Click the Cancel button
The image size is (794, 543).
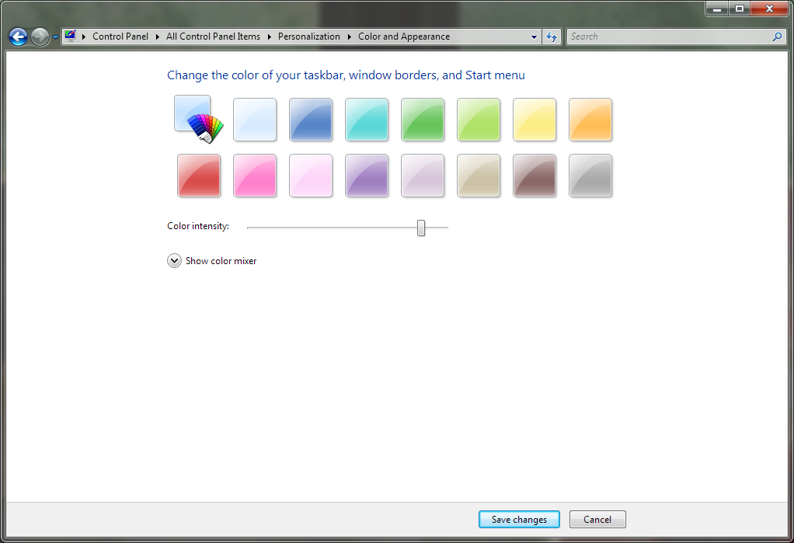[597, 519]
